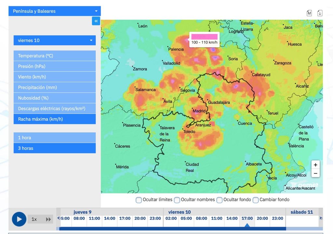
Task: Click the sábado 11 day header
Action: pos(302,212)
